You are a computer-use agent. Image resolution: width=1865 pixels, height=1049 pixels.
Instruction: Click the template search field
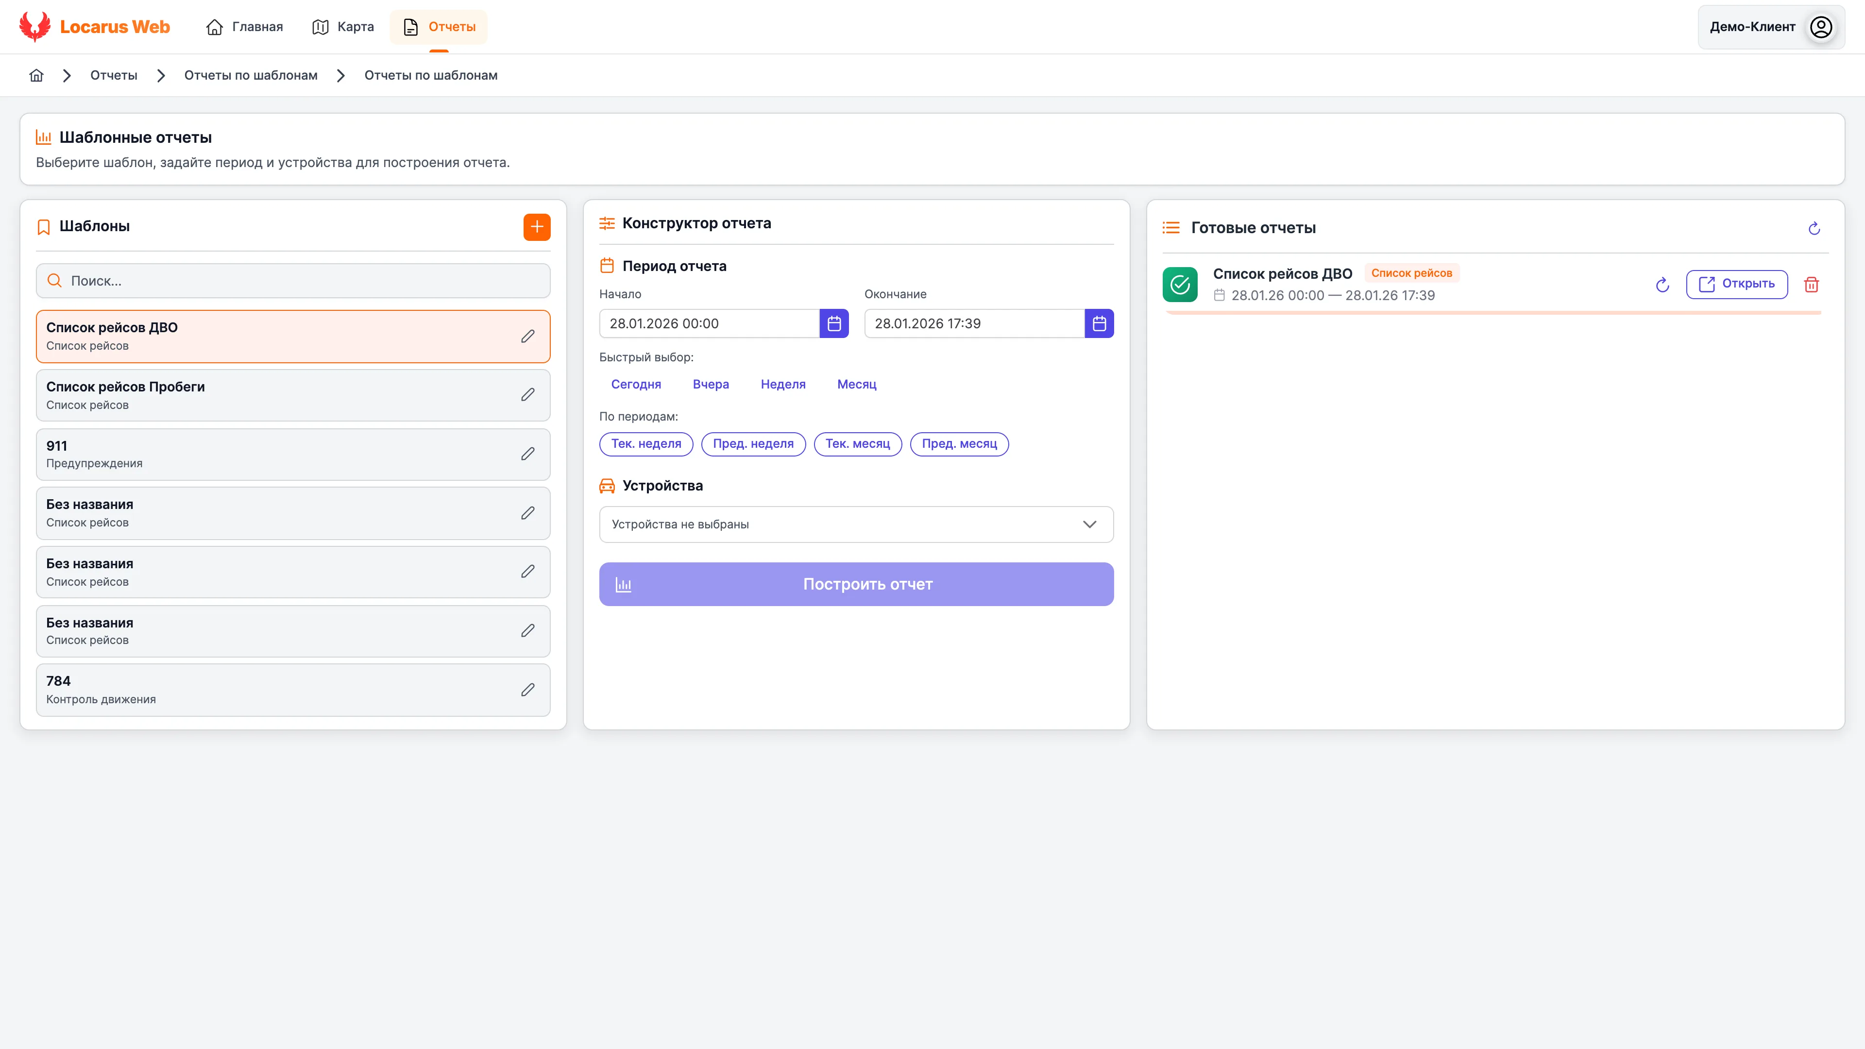click(x=293, y=281)
